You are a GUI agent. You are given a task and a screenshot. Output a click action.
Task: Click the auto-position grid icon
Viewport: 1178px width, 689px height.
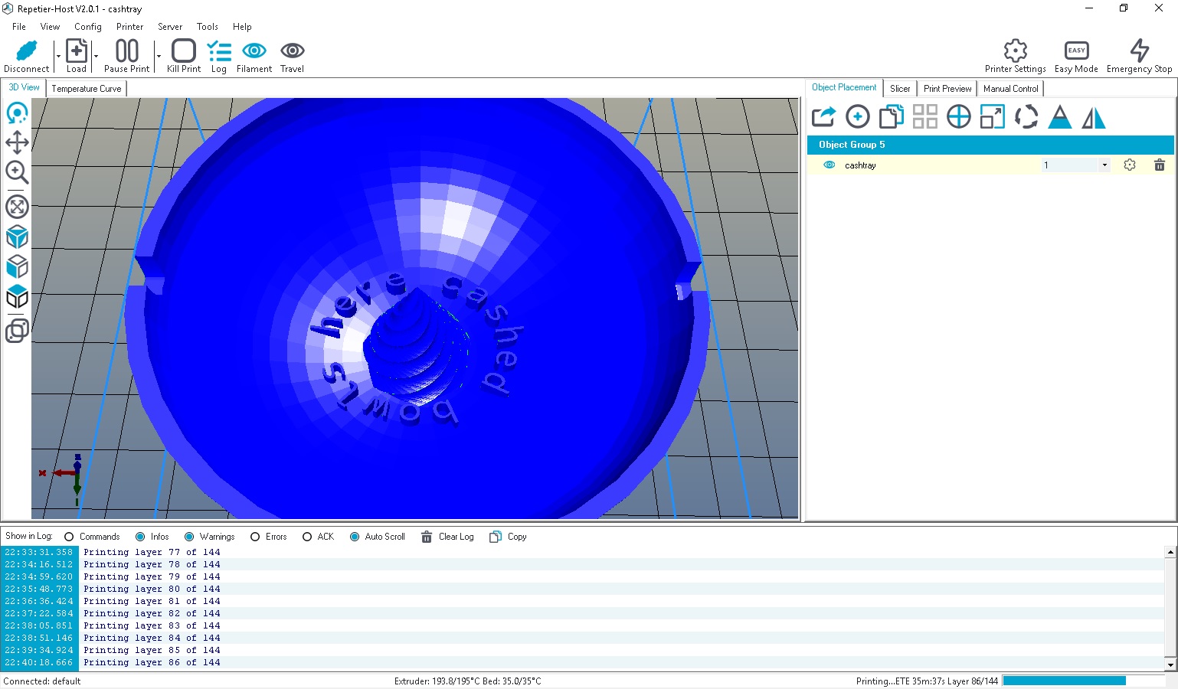coord(925,117)
